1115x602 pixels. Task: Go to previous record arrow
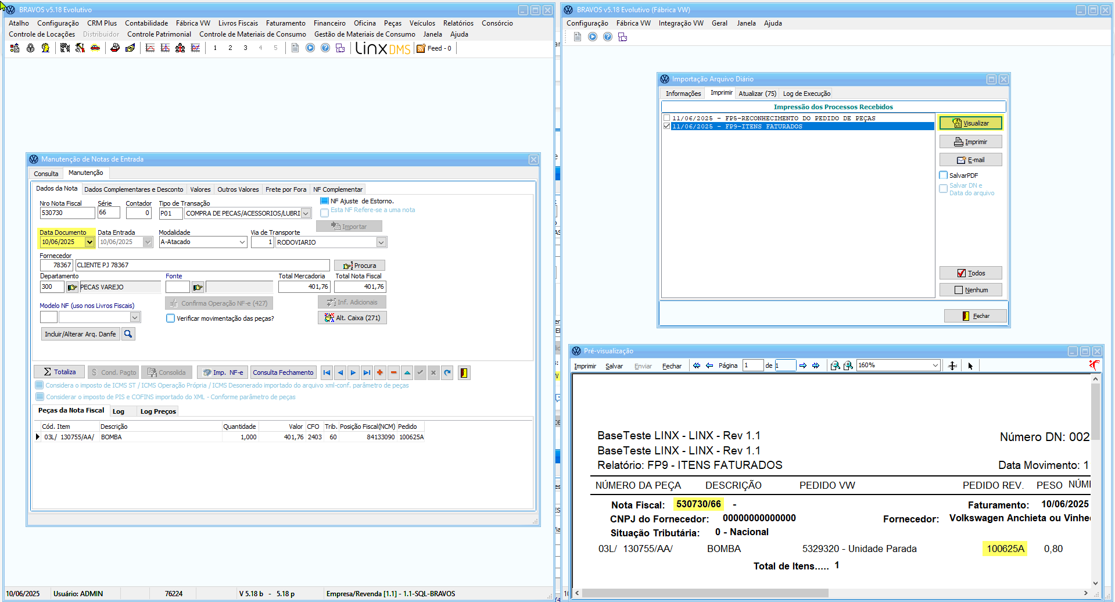click(x=340, y=372)
